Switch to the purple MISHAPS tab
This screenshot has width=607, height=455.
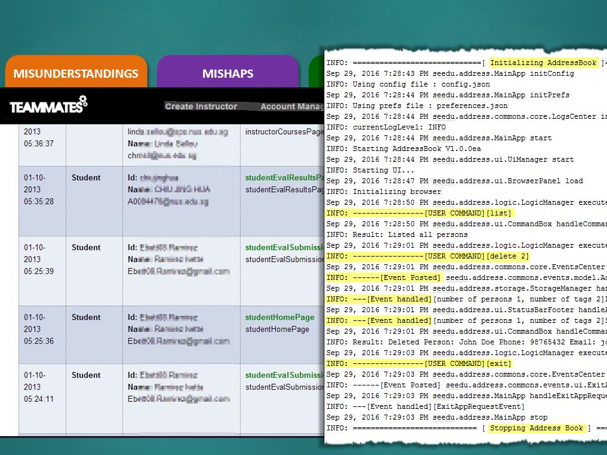tap(228, 72)
